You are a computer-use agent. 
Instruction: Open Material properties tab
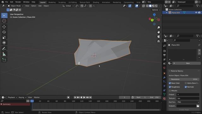pyautogui.click(x=164, y=98)
